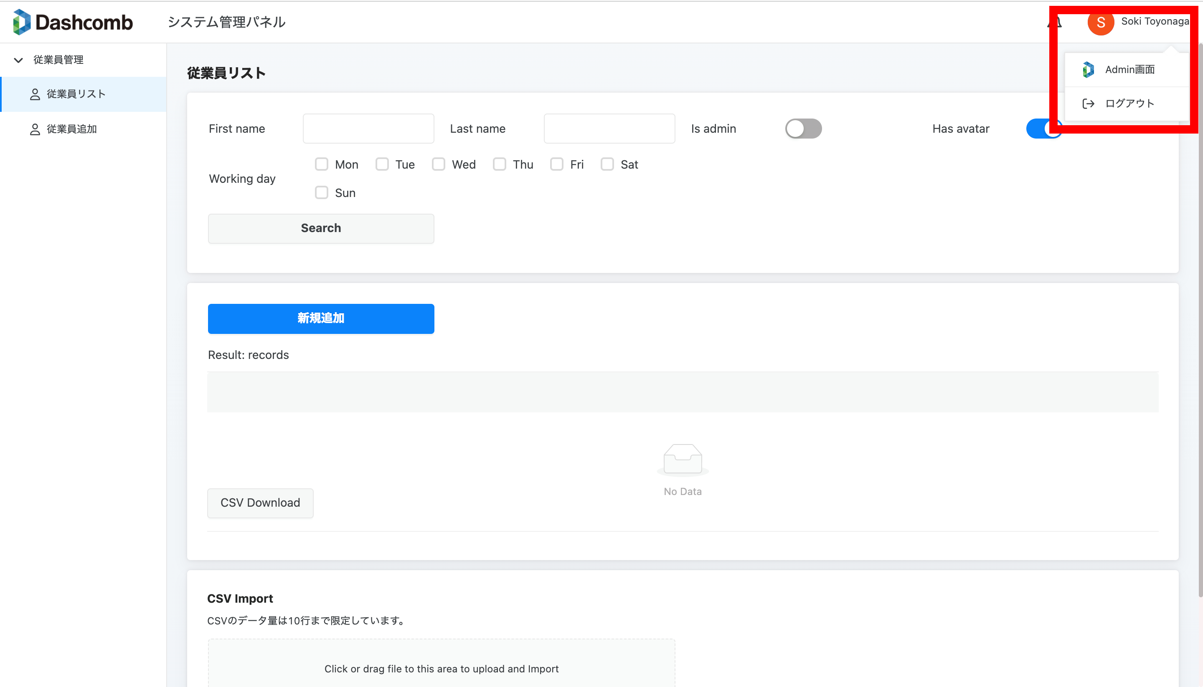The height and width of the screenshot is (687, 1203).
Task: Select Admin画面 from user menu
Action: [1129, 70]
